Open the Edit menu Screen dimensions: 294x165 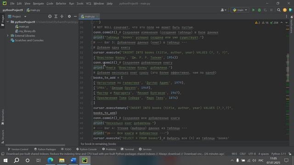click(19, 4)
